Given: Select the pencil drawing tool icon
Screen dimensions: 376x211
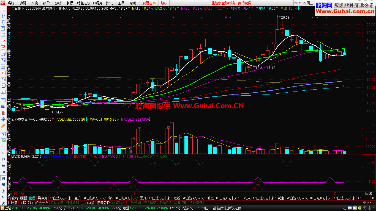Looking at the screenshot, I should (x=3, y=126).
